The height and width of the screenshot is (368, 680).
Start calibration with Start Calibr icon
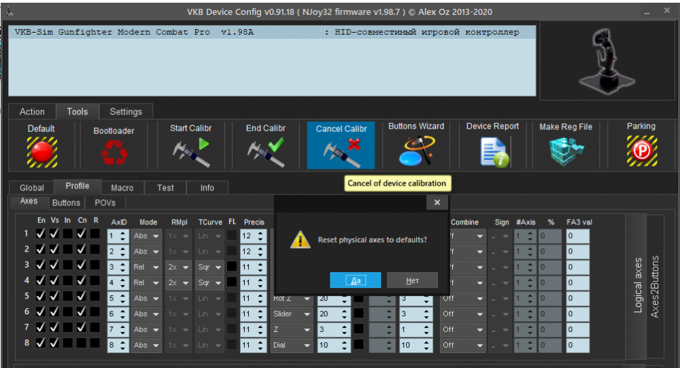190,151
